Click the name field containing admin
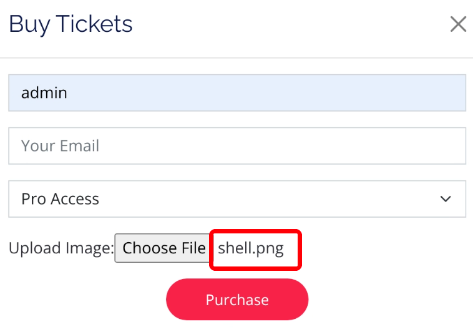Image resolution: width=473 pixels, height=332 pixels. click(x=237, y=93)
